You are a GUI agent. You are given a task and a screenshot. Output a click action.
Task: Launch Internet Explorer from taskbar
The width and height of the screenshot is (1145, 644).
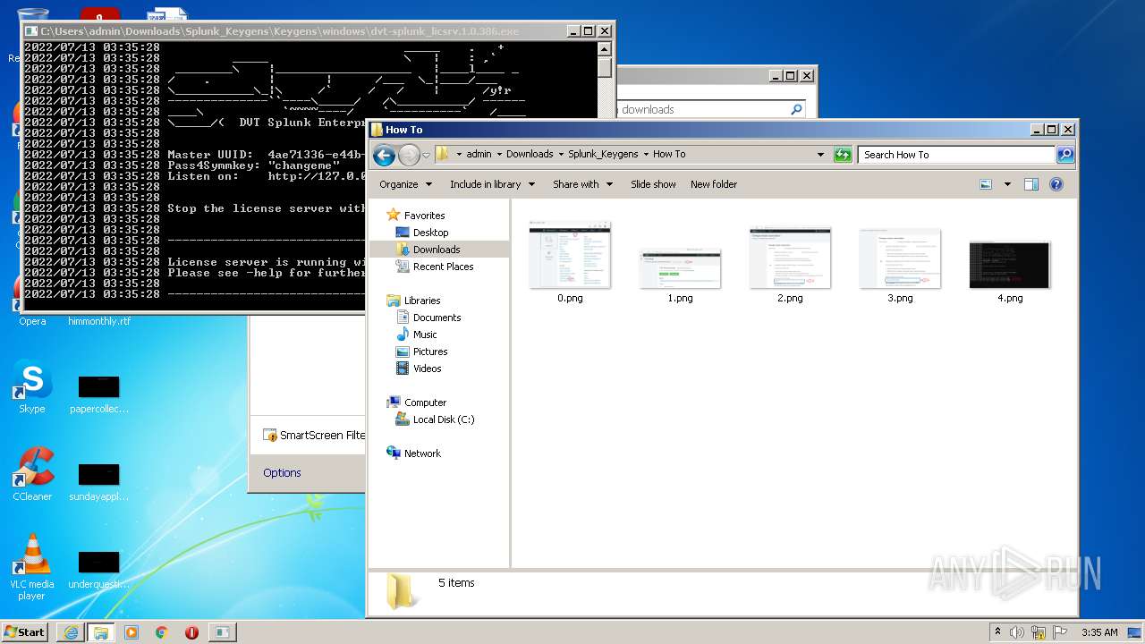[x=71, y=632]
